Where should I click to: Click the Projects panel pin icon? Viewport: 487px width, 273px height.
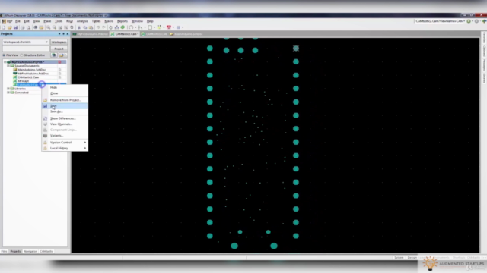(x=63, y=33)
